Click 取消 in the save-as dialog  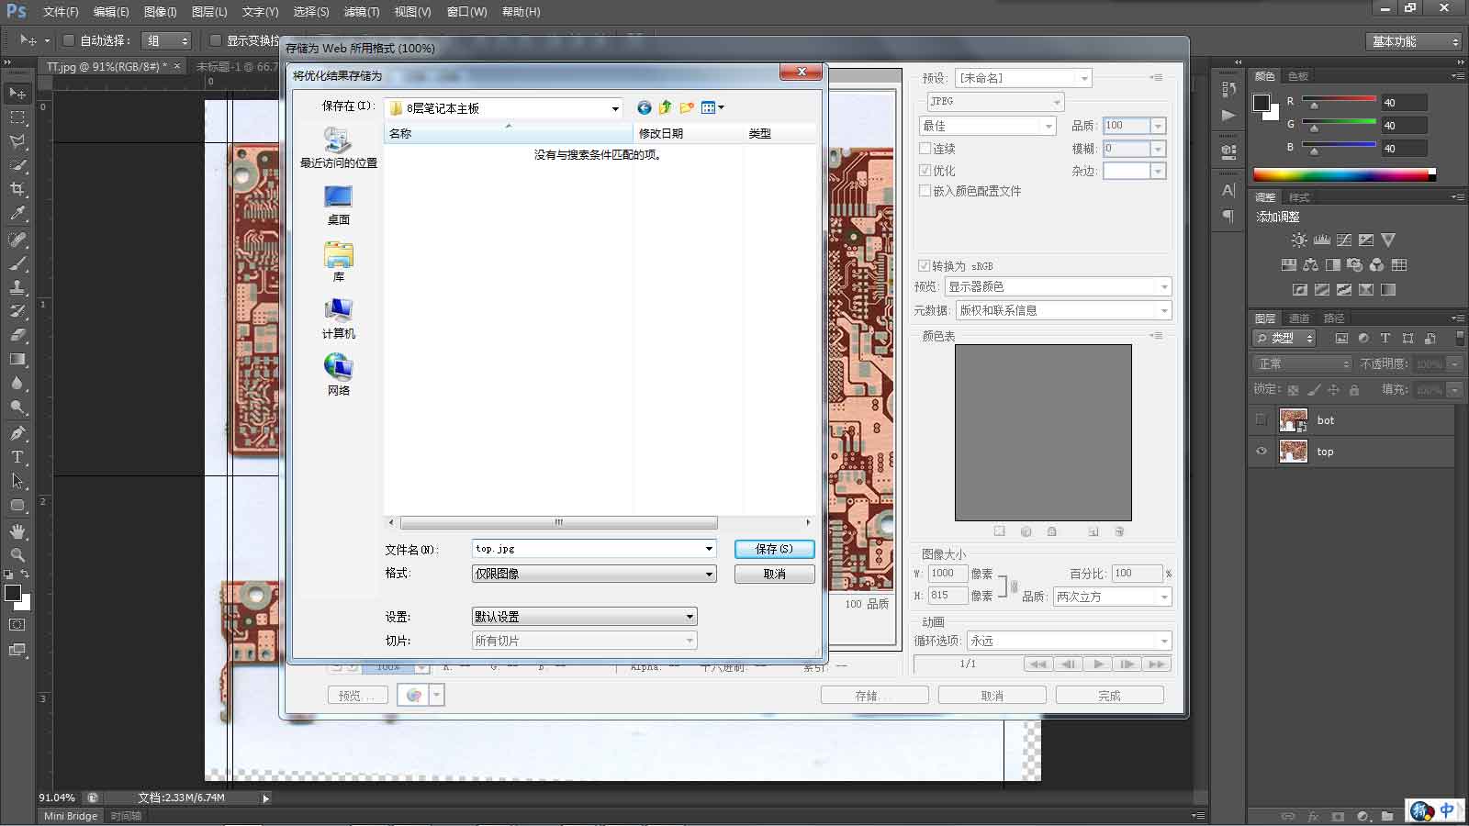point(775,574)
